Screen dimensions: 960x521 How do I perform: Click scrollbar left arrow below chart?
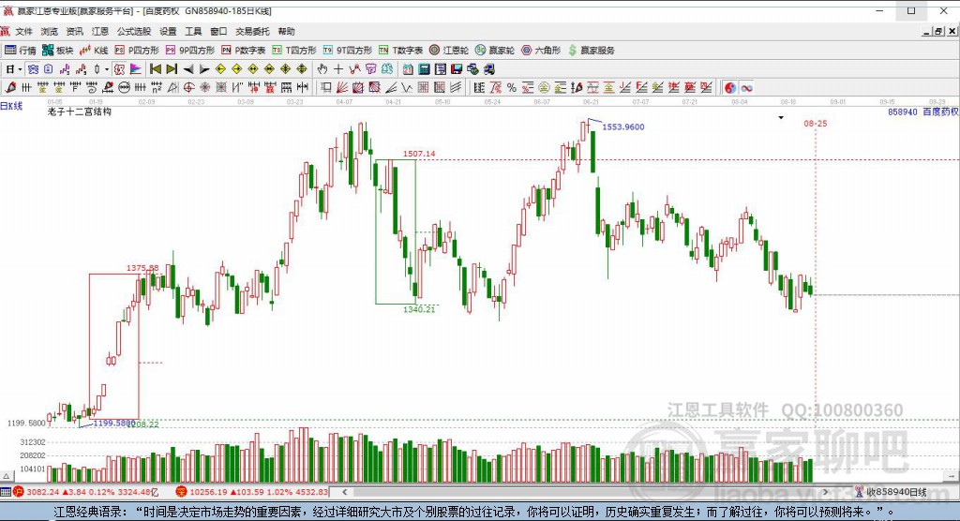[x=345, y=492]
